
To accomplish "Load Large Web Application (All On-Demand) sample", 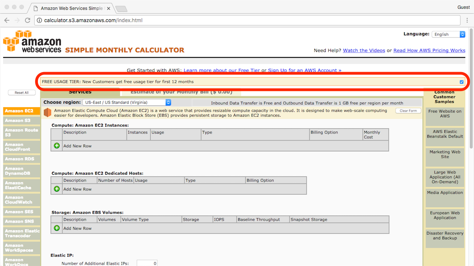I will pos(445,177).
